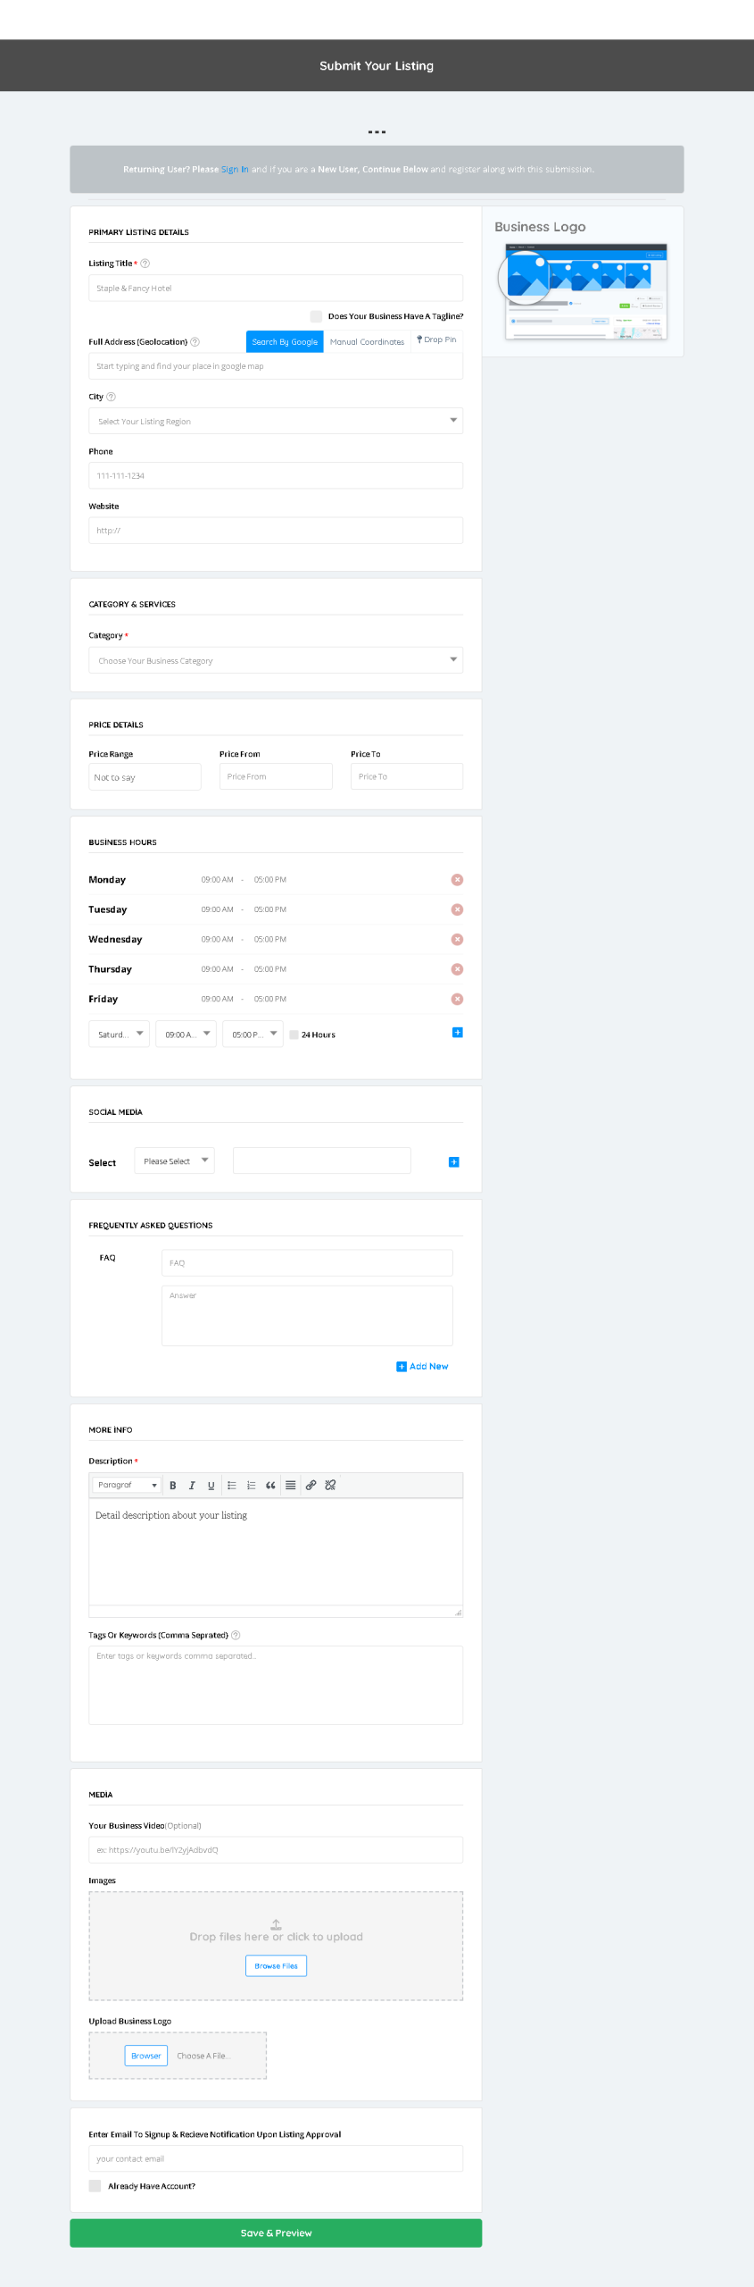754x2287 pixels.
Task: Click the Bold formatting icon
Action: click(172, 1486)
